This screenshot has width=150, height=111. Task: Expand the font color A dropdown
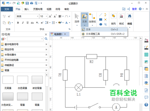[70, 23]
